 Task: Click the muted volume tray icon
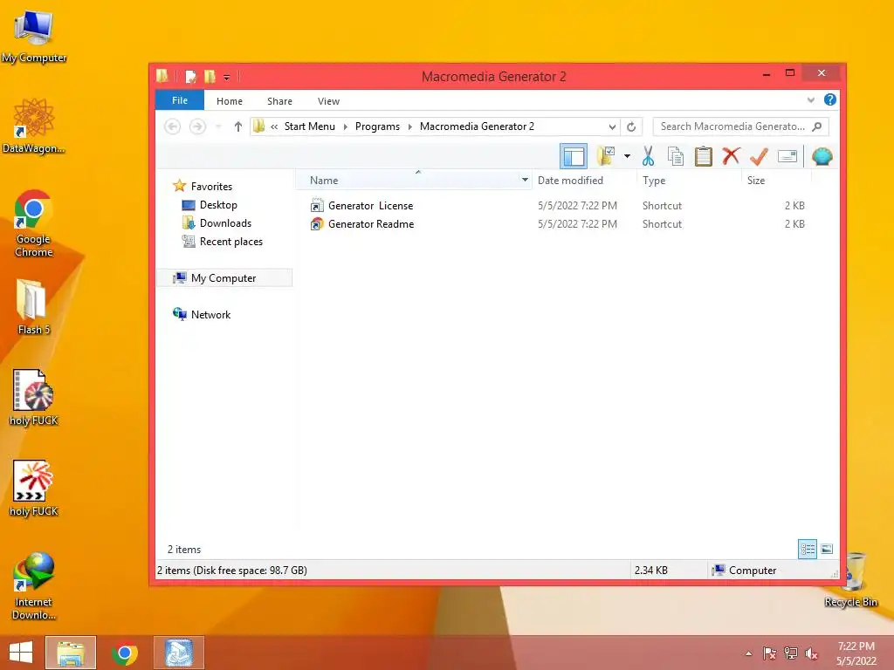coord(811,653)
